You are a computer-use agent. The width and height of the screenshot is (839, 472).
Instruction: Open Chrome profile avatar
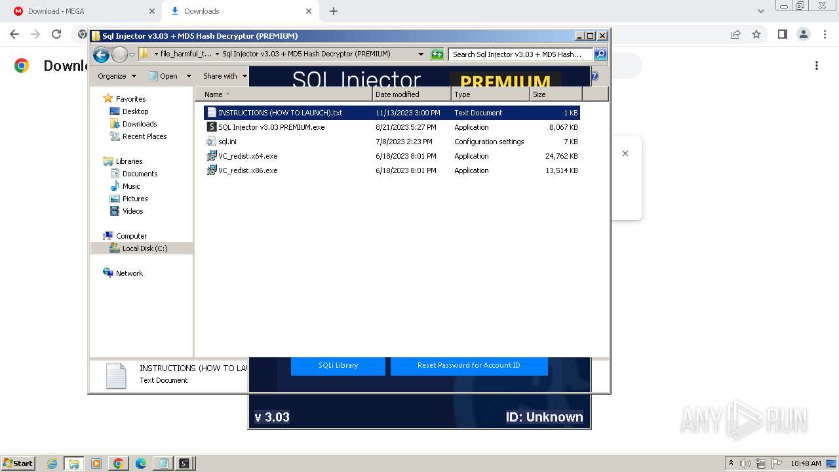point(803,34)
